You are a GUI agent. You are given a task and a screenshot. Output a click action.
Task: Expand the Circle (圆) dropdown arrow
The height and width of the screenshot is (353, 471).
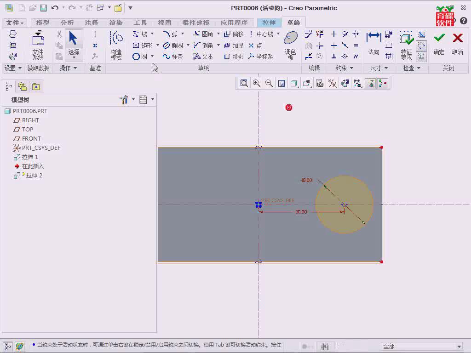pos(152,57)
